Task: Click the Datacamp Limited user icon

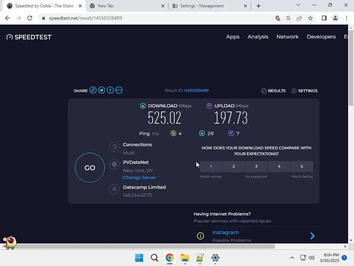Action: pyautogui.click(x=114, y=189)
